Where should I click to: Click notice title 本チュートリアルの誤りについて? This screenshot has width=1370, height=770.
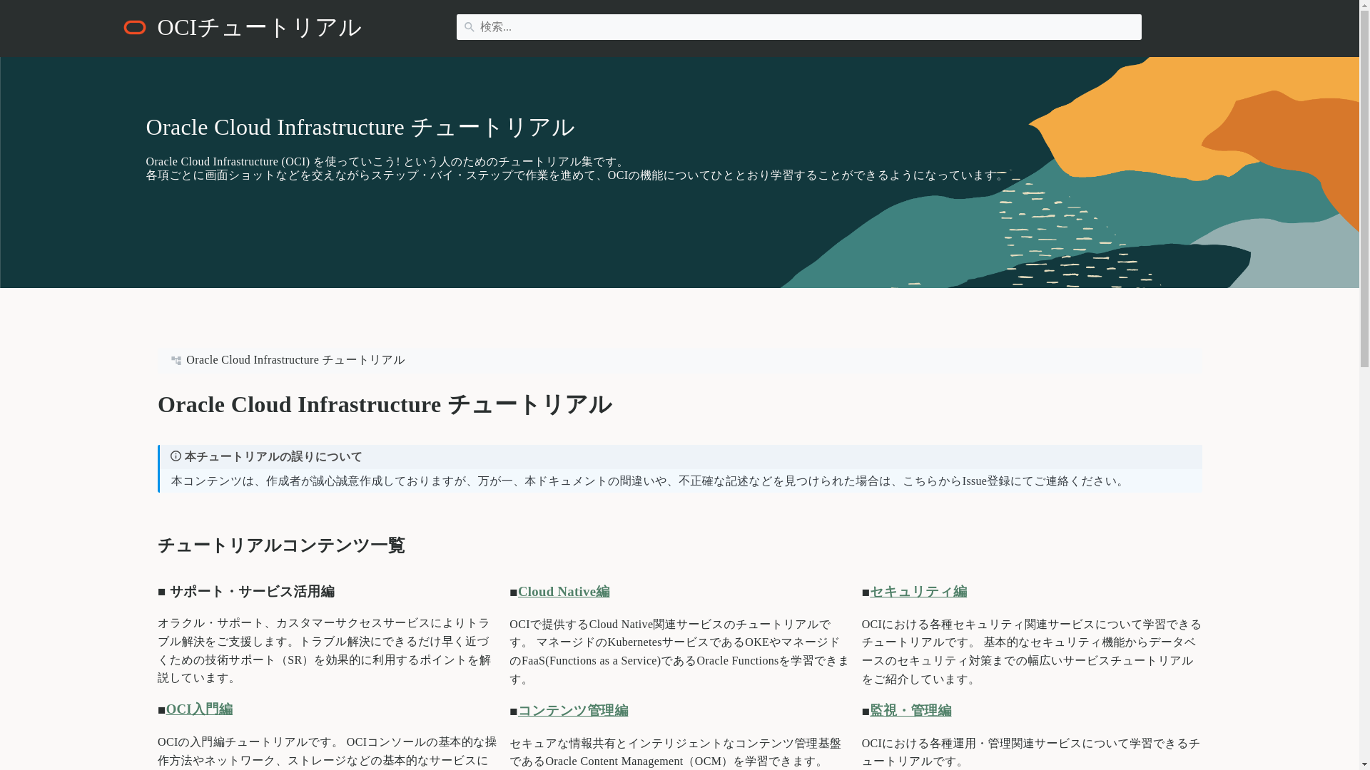273,457
